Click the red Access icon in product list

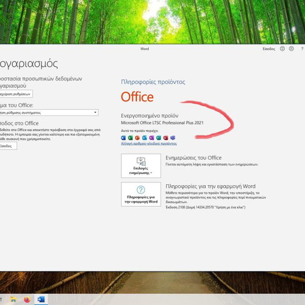pos(165,138)
